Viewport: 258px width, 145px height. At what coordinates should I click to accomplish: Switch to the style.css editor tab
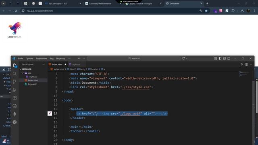[76, 64]
